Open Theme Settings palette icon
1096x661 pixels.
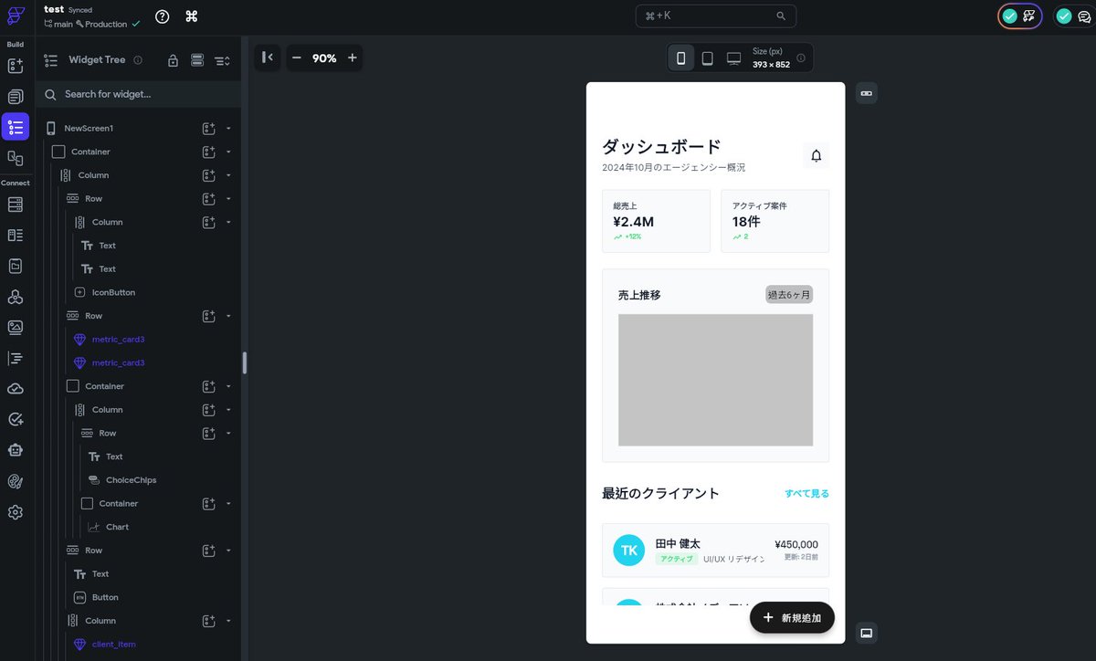pyautogui.click(x=15, y=481)
